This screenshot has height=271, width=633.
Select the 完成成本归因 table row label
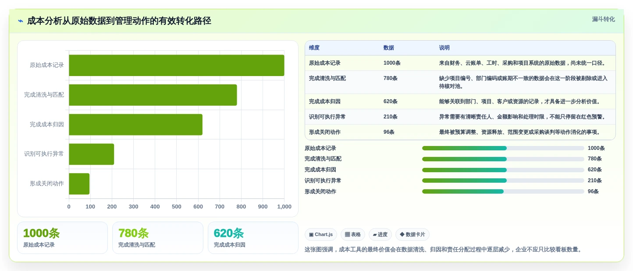pos(325,101)
